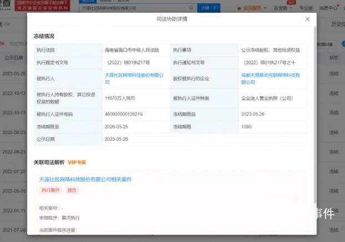The height and width of the screenshot is (242, 345).
Task: Click the 冻结情况 section heading
Action: coord(44,36)
